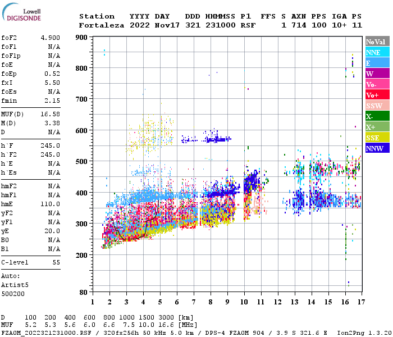Click the RSF program value
The image size is (393, 337).
pyautogui.click(x=248, y=25)
